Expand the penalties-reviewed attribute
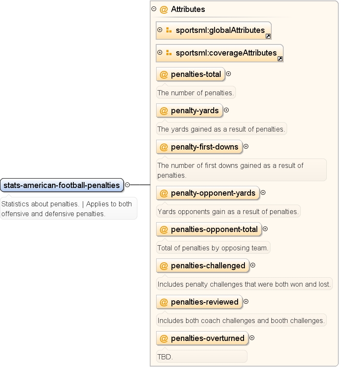The image size is (346, 367). point(246,301)
